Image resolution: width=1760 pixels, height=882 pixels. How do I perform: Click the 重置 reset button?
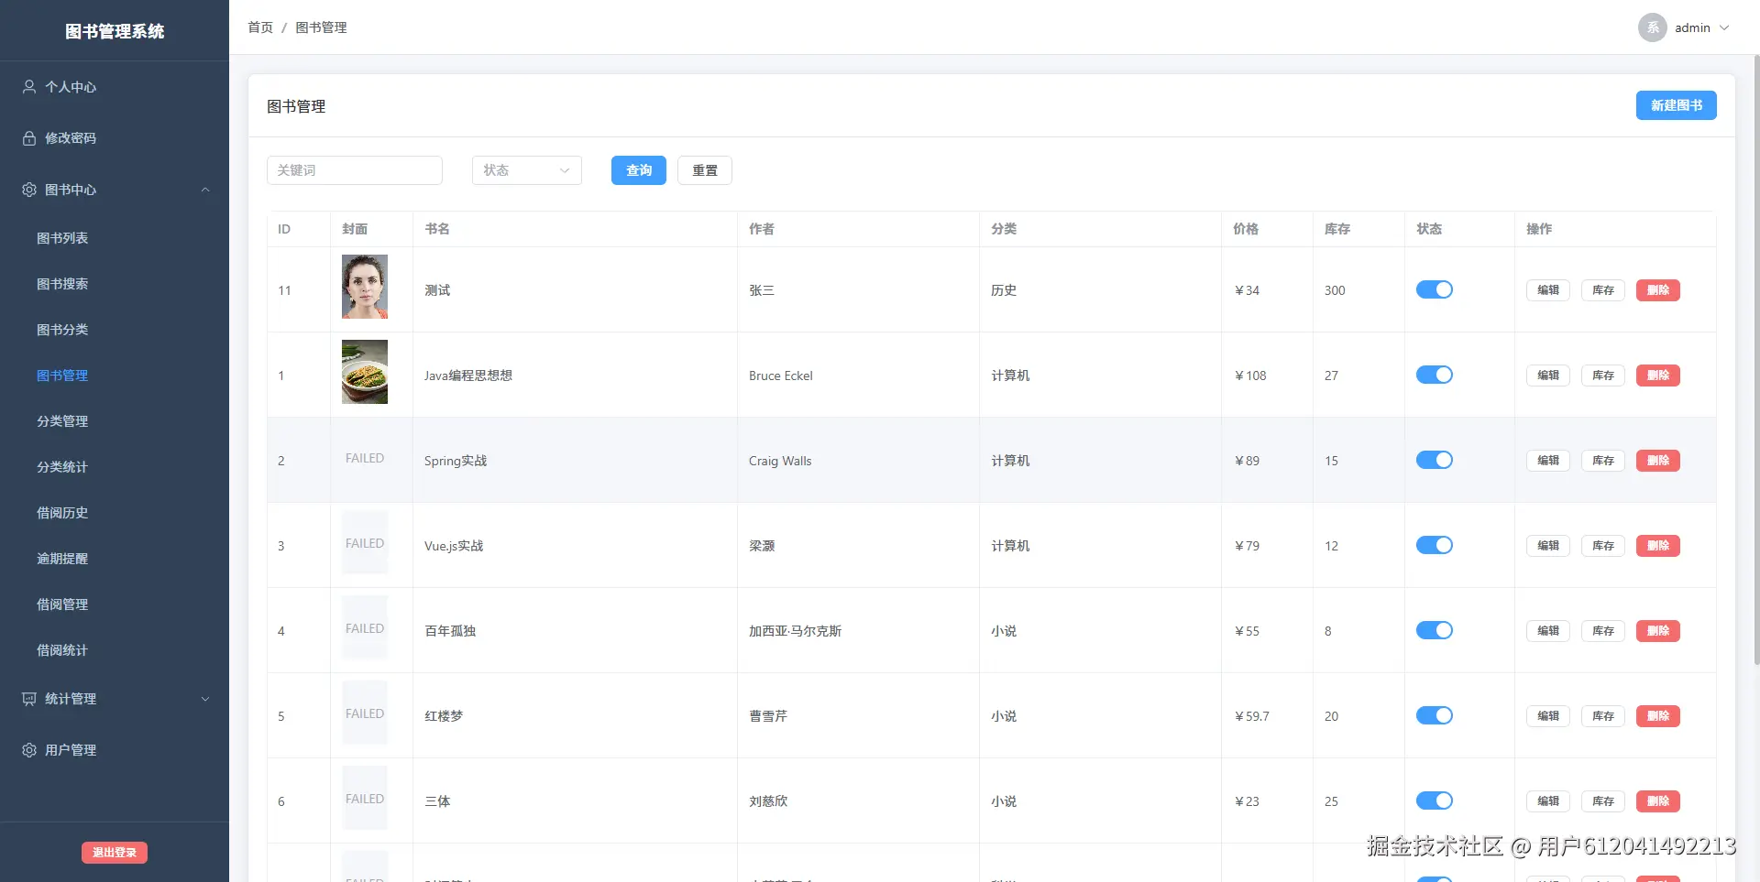[x=705, y=170]
